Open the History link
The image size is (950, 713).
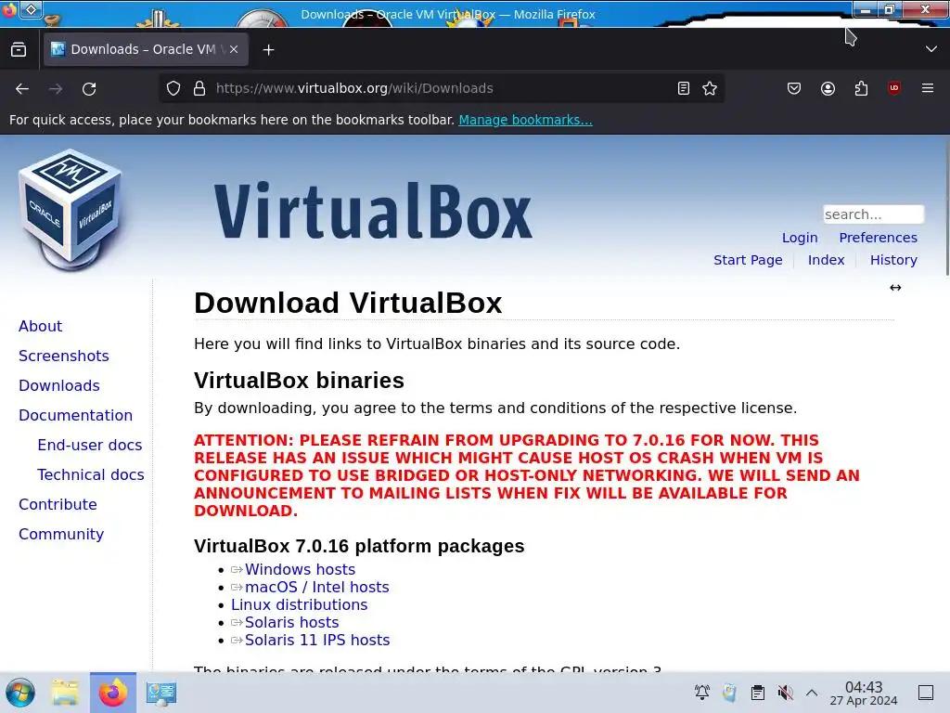click(x=893, y=260)
